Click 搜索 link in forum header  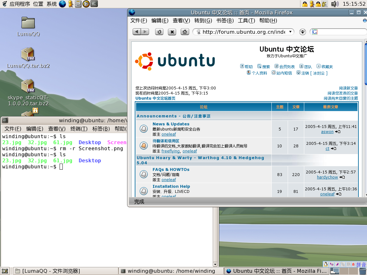(x=263, y=67)
